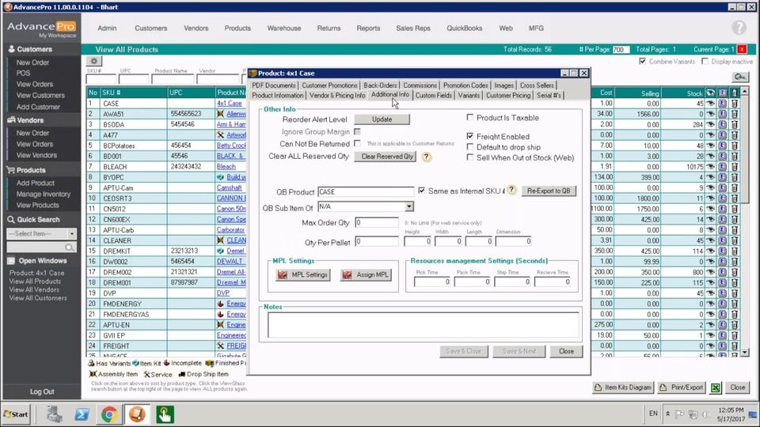Click the Log Out link in sidebar

point(42,391)
